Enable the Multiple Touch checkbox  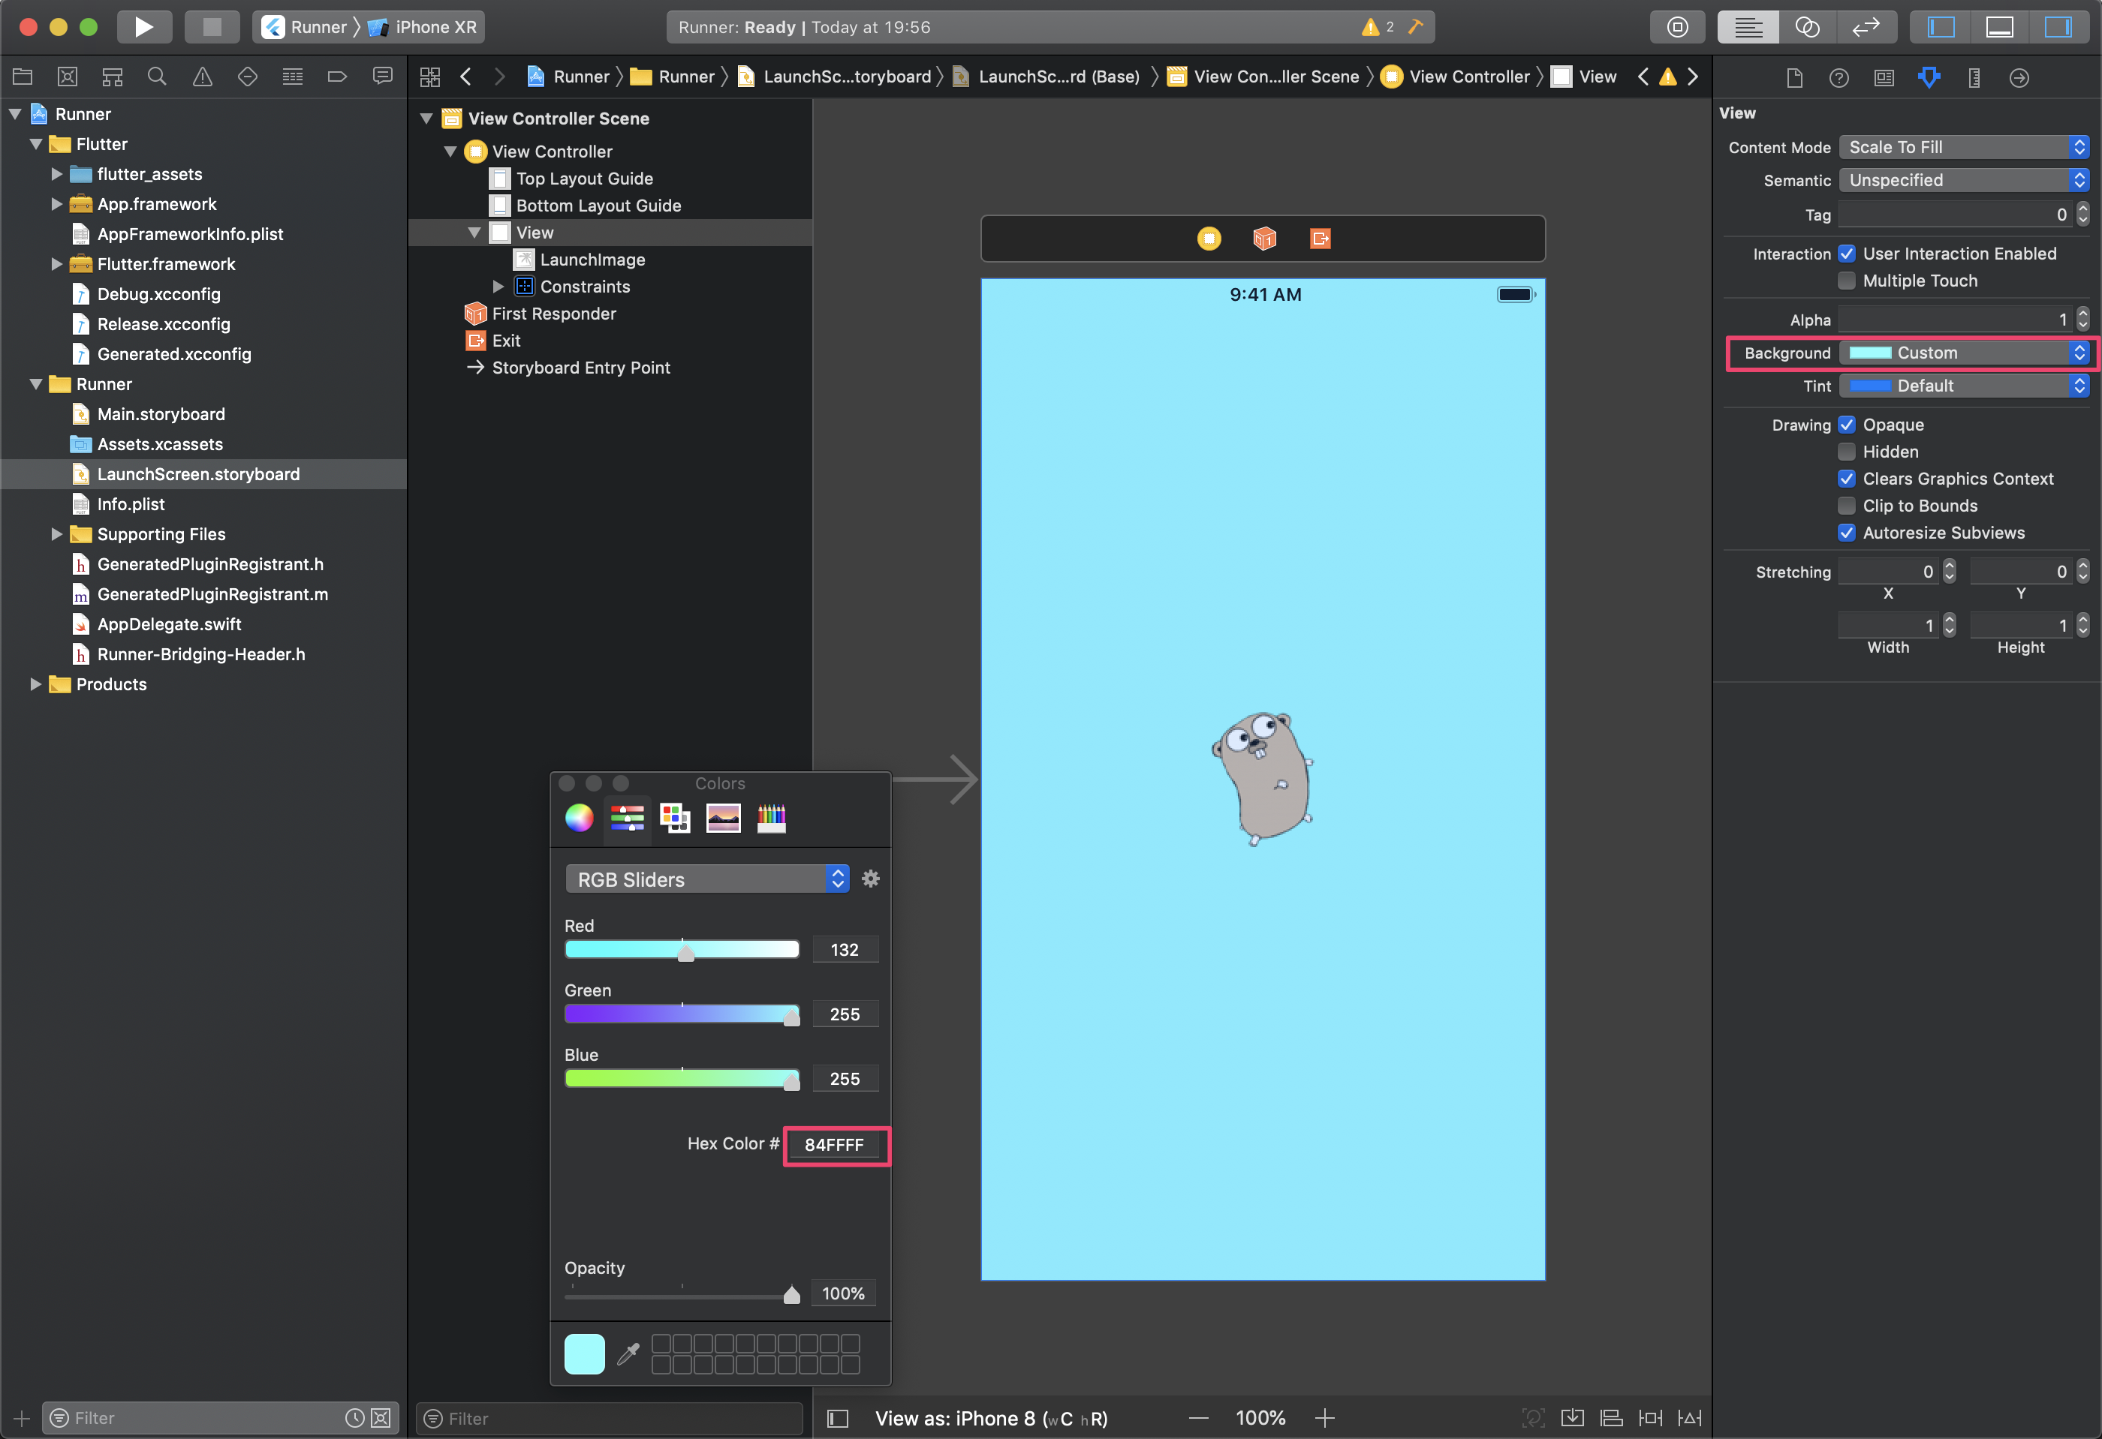pyautogui.click(x=1847, y=281)
